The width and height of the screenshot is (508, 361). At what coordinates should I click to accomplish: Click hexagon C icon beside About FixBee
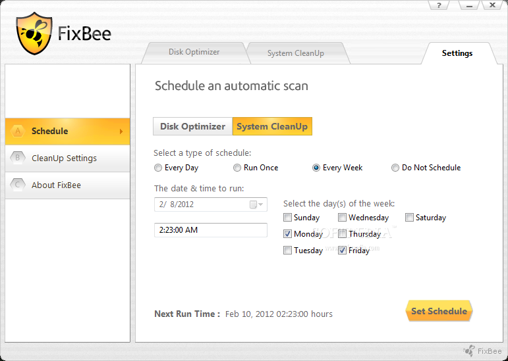pos(18,185)
